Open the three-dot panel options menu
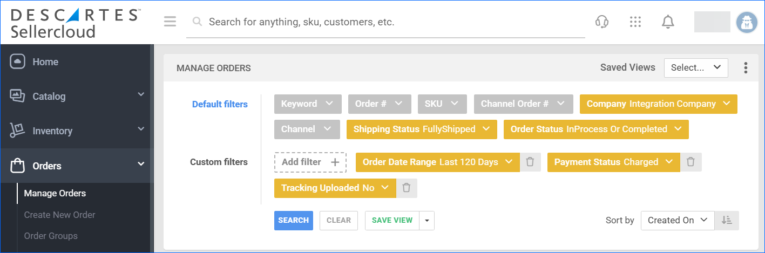The width and height of the screenshot is (765, 253). (746, 68)
